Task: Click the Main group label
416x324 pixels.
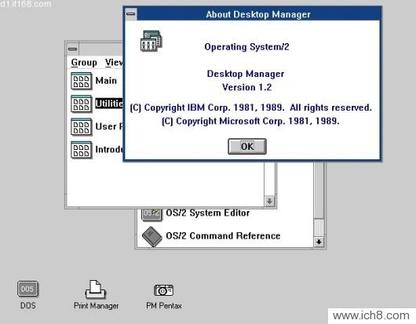Action: point(106,81)
